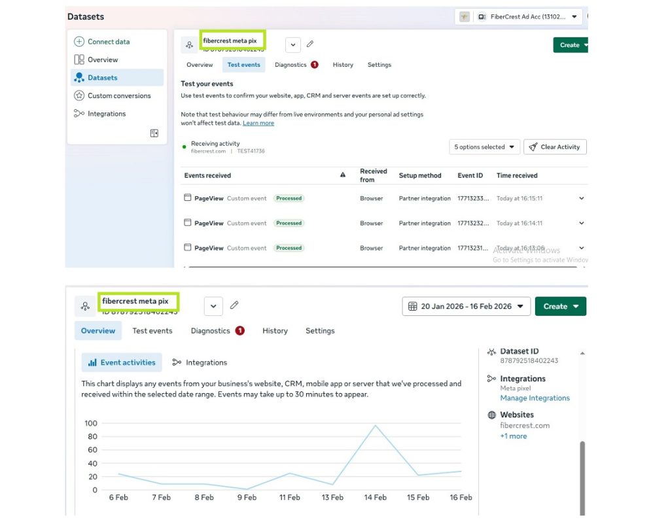Expand the second PageView event row chevron
Viewport: 670px width, 522px height.
(581, 223)
